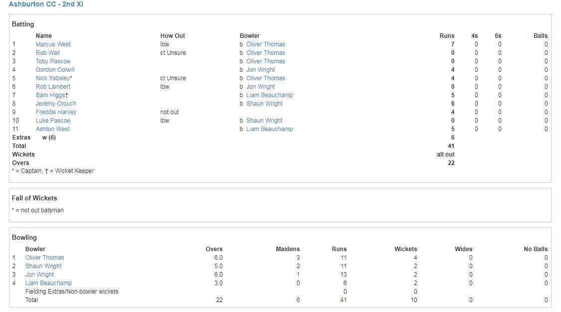
Task: Open Jeremy Crouch's player profile
Action: 56,103
